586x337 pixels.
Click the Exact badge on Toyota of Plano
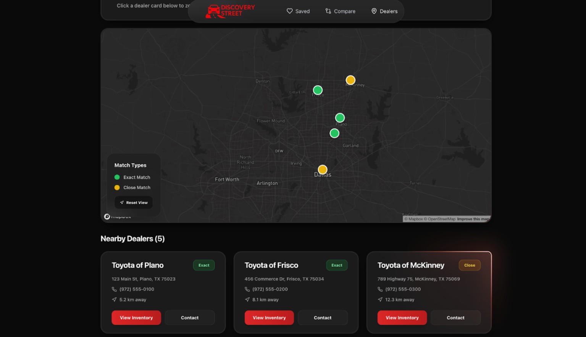[x=204, y=265]
